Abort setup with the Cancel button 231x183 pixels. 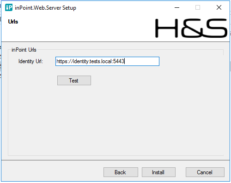pyautogui.click(x=205, y=172)
